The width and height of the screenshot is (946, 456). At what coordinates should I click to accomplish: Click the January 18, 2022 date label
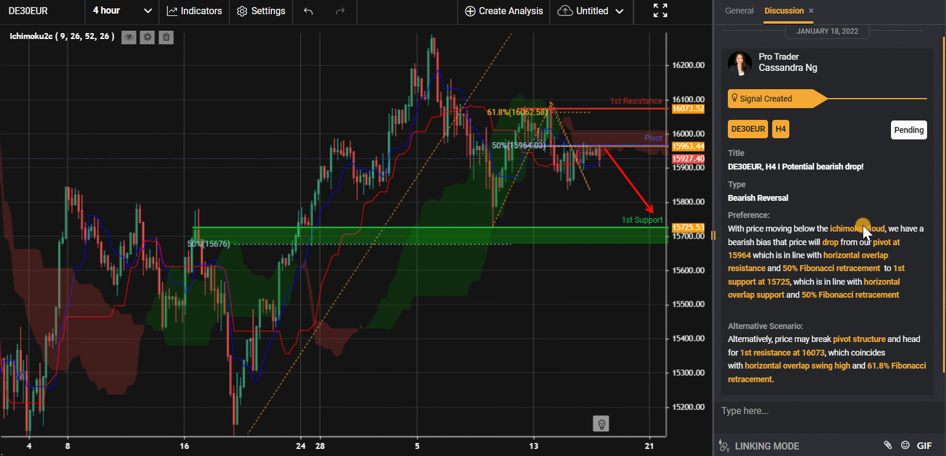pyautogui.click(x=827, y=31)
